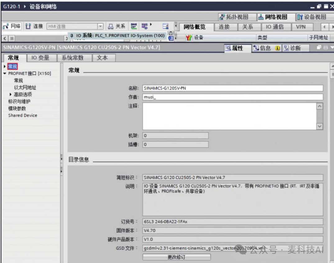Image resolution: width=334 pixels, height=263 pixels.
Task: Click the float inspector window icon
Action: click(x=319, y=47)
